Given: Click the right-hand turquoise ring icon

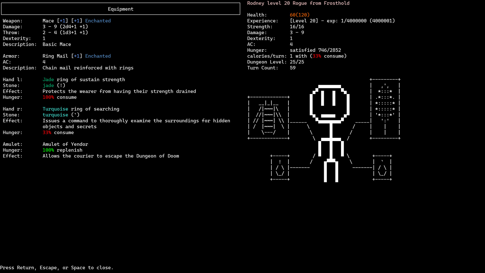Looking at the screenshot, I should [x=382, y=168].
